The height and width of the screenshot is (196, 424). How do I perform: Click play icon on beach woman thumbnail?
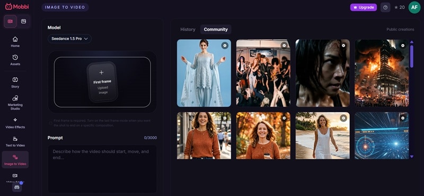343,118
